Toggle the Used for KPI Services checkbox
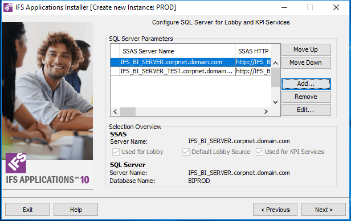The width and height of the screenshot is (351, 221). 259,152
